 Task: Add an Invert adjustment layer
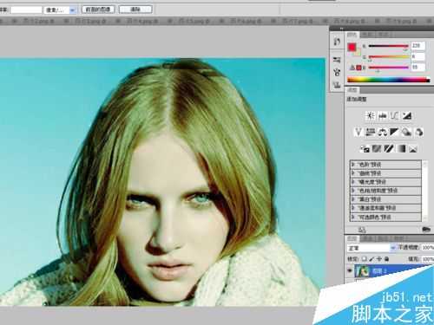(365, 149)
